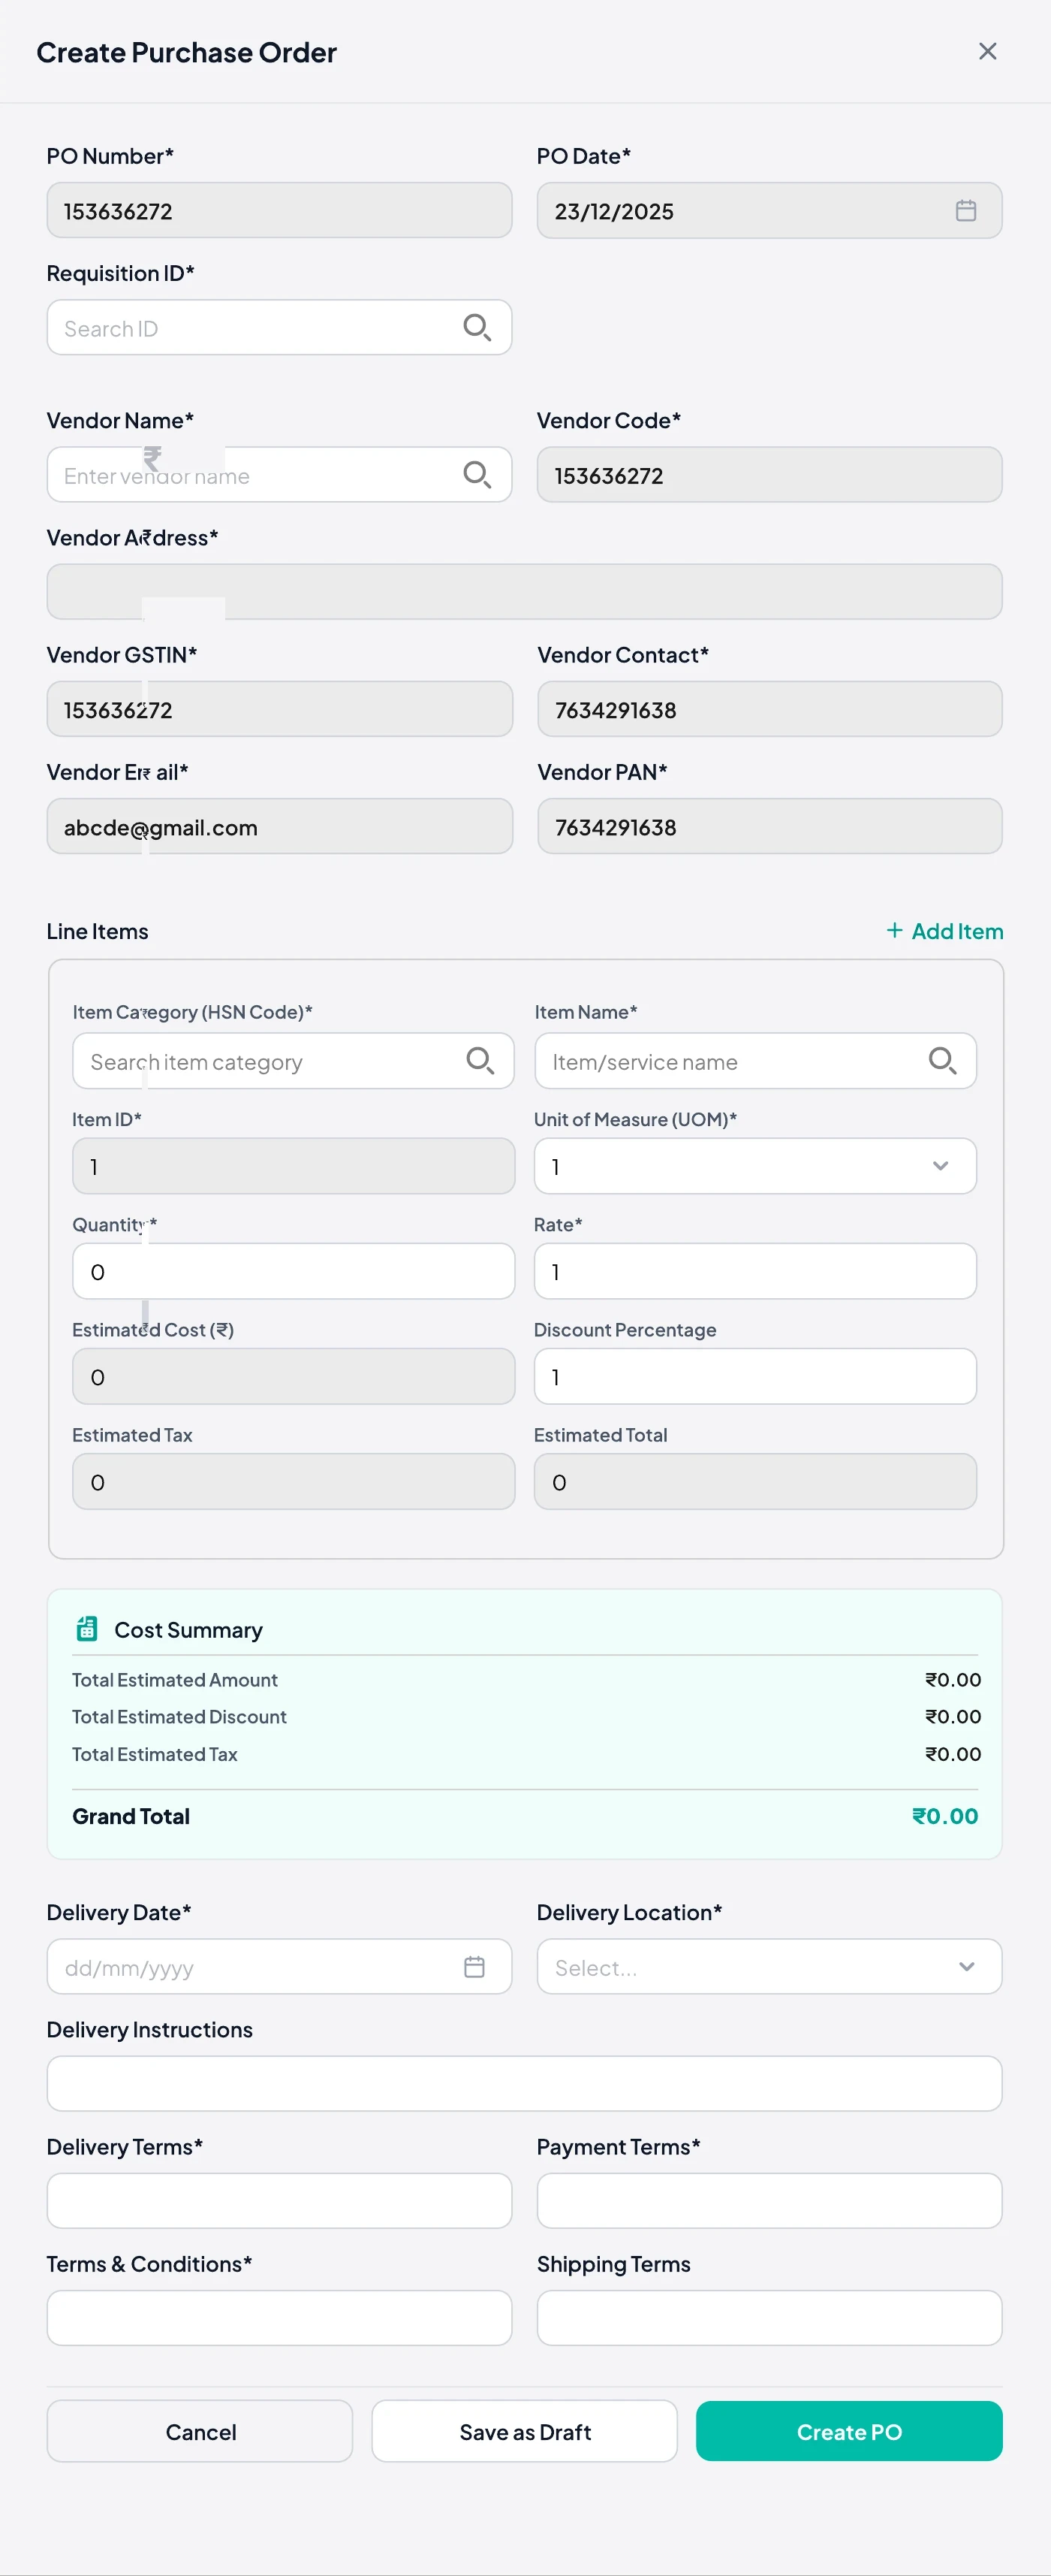Click the Cost Summary calculator icon
Screen dimensions: 1051x2576
[87, 1629]
